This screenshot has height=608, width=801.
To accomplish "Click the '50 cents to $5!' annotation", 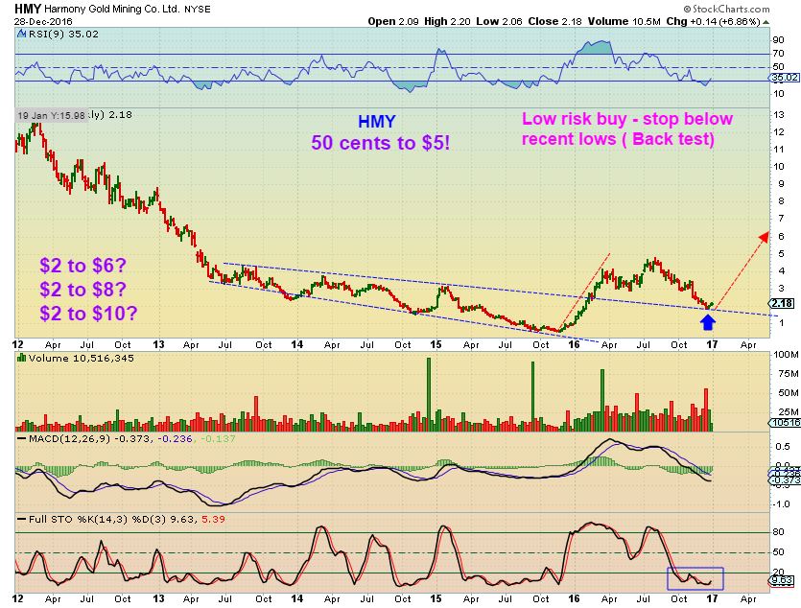I will [381, 143].
